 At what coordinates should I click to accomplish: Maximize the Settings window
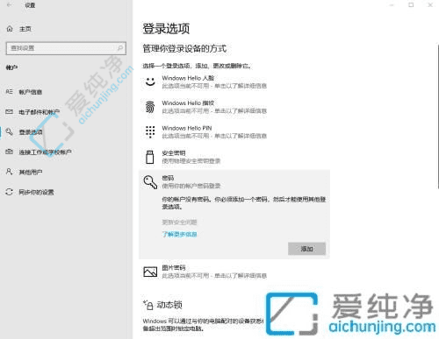click(411, 5)
